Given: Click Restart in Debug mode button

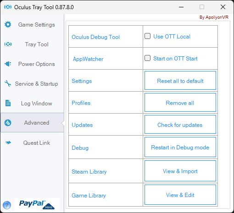Looking at the screenshot, I should pos(180,147).
